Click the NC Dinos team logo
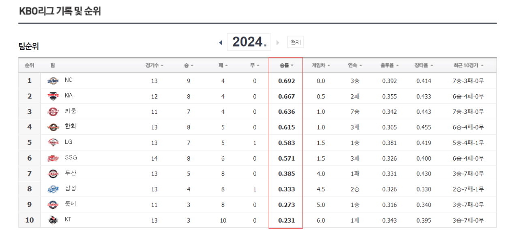 click(53, 81)
